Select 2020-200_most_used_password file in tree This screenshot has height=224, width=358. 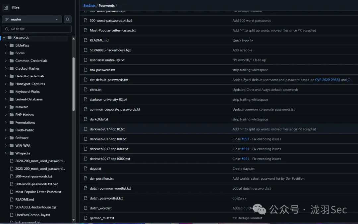click(x=40, y=161)
